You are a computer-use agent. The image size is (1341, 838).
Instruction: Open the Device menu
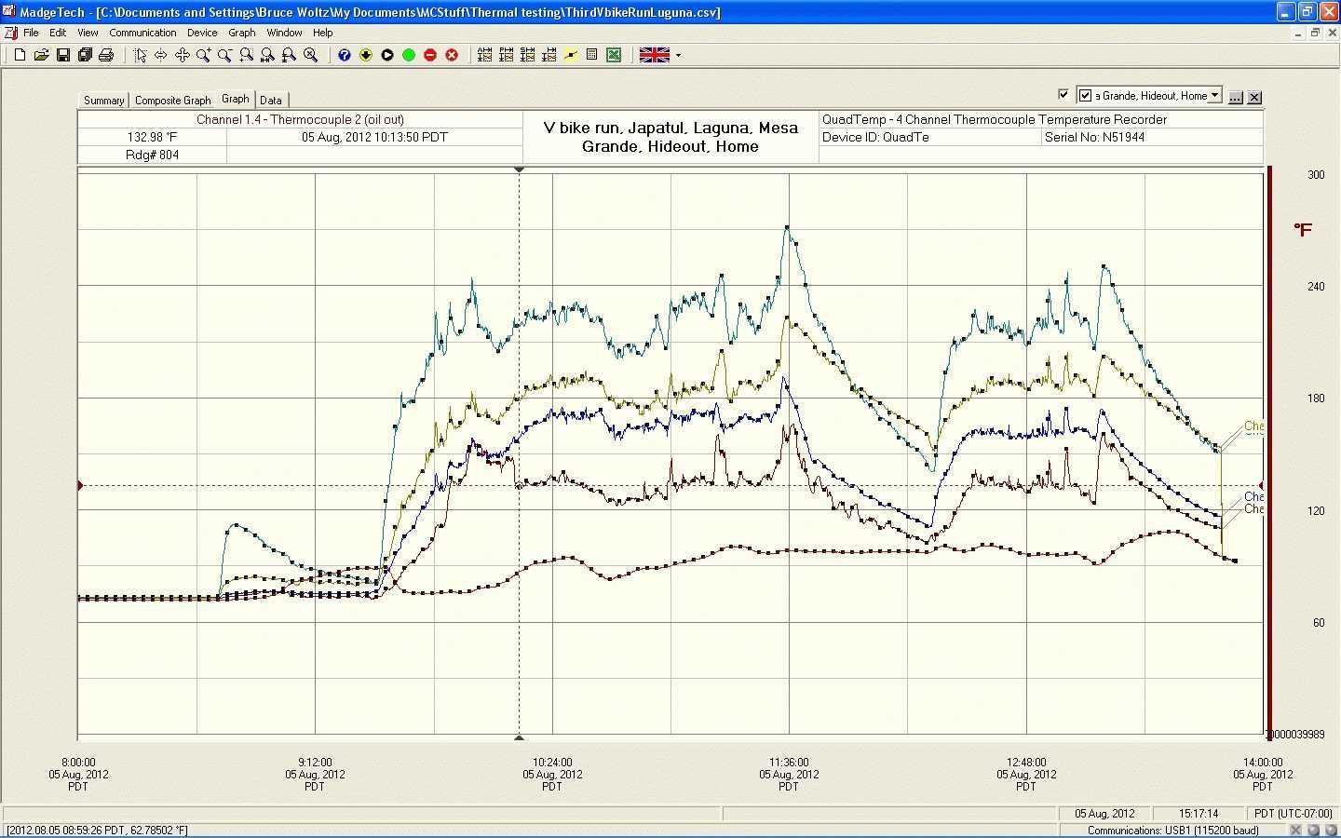coord(202,33)
